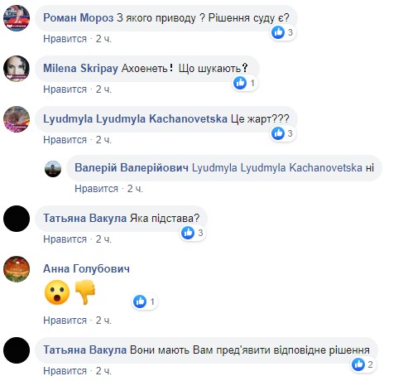This screenshot has height=381, width=408.
Task: Open the Milena Skripay name link
Action: click(x=80, y=68)
